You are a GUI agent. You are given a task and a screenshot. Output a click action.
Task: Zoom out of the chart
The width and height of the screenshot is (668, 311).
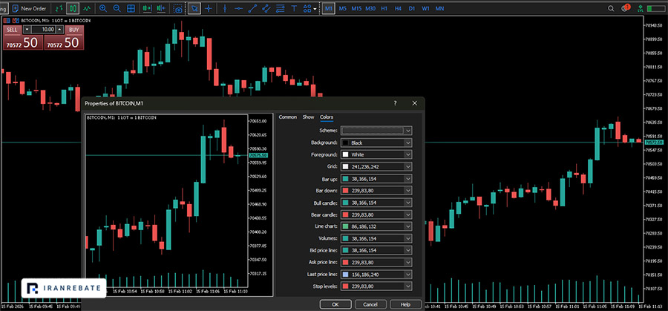pyautogui.click(x=117, y=8)
